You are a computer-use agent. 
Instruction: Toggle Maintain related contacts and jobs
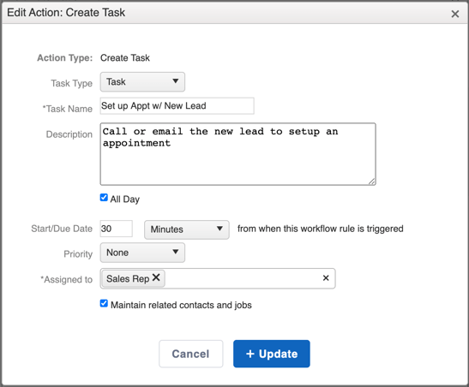[x=104, y=303]
